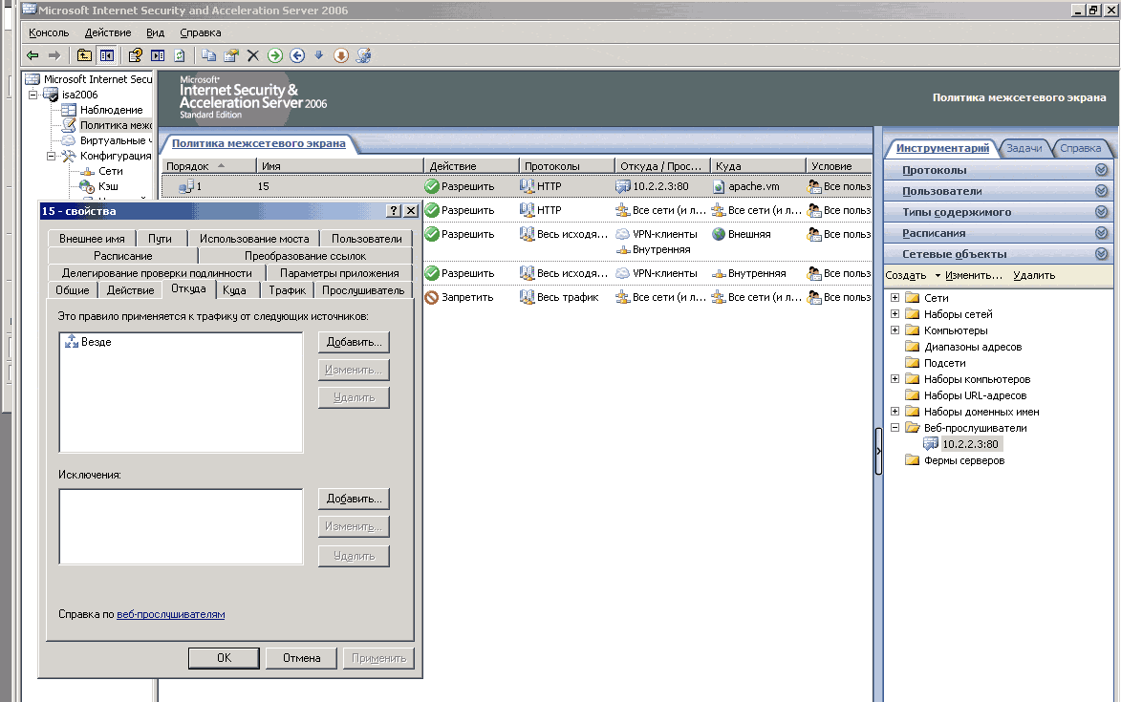This screenshot has width=1121, height=702.
Task: Switch to the Общие tab
Action: [x=73, y=290]
